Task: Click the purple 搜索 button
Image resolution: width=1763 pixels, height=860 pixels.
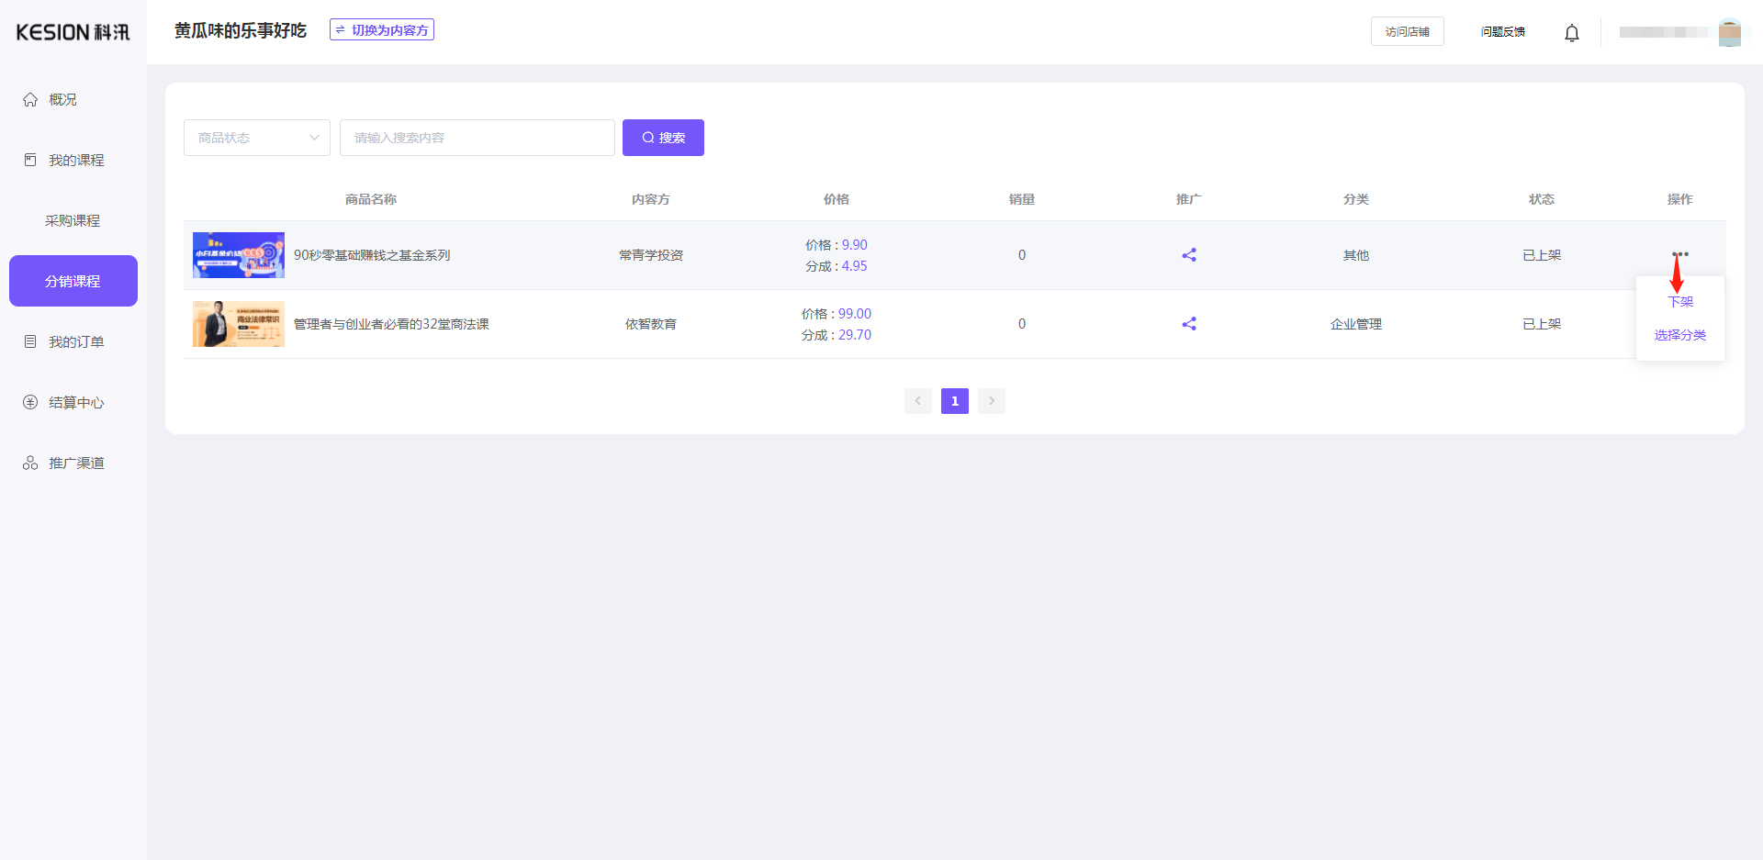Action: point(662,138)
